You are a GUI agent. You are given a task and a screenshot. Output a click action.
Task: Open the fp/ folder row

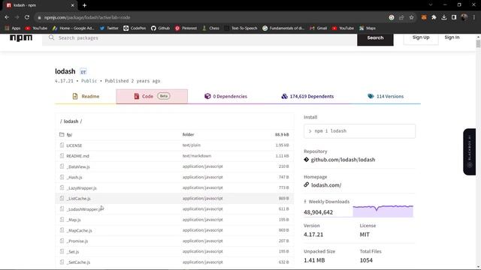(174, 134)
